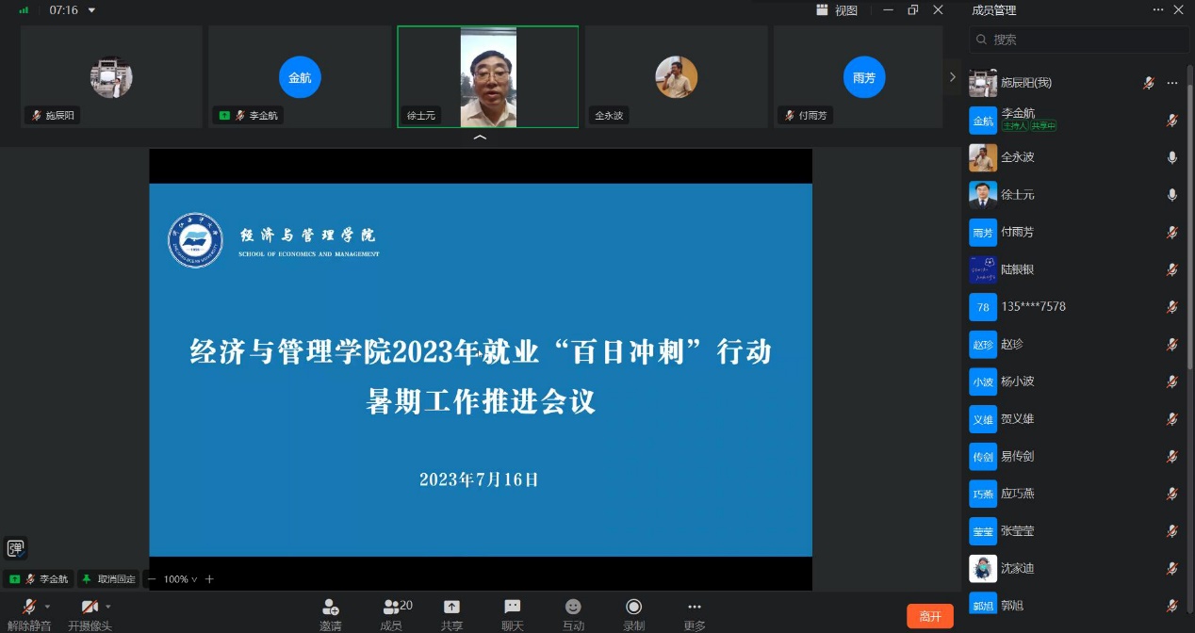
Task: Click the 共享 (Share screen) icon
Action: (x=451, y=608)
